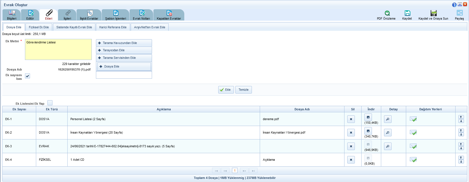Click Kaydet ve Onaya Sun icon
469x182 pixels.
tap(433, 13)
